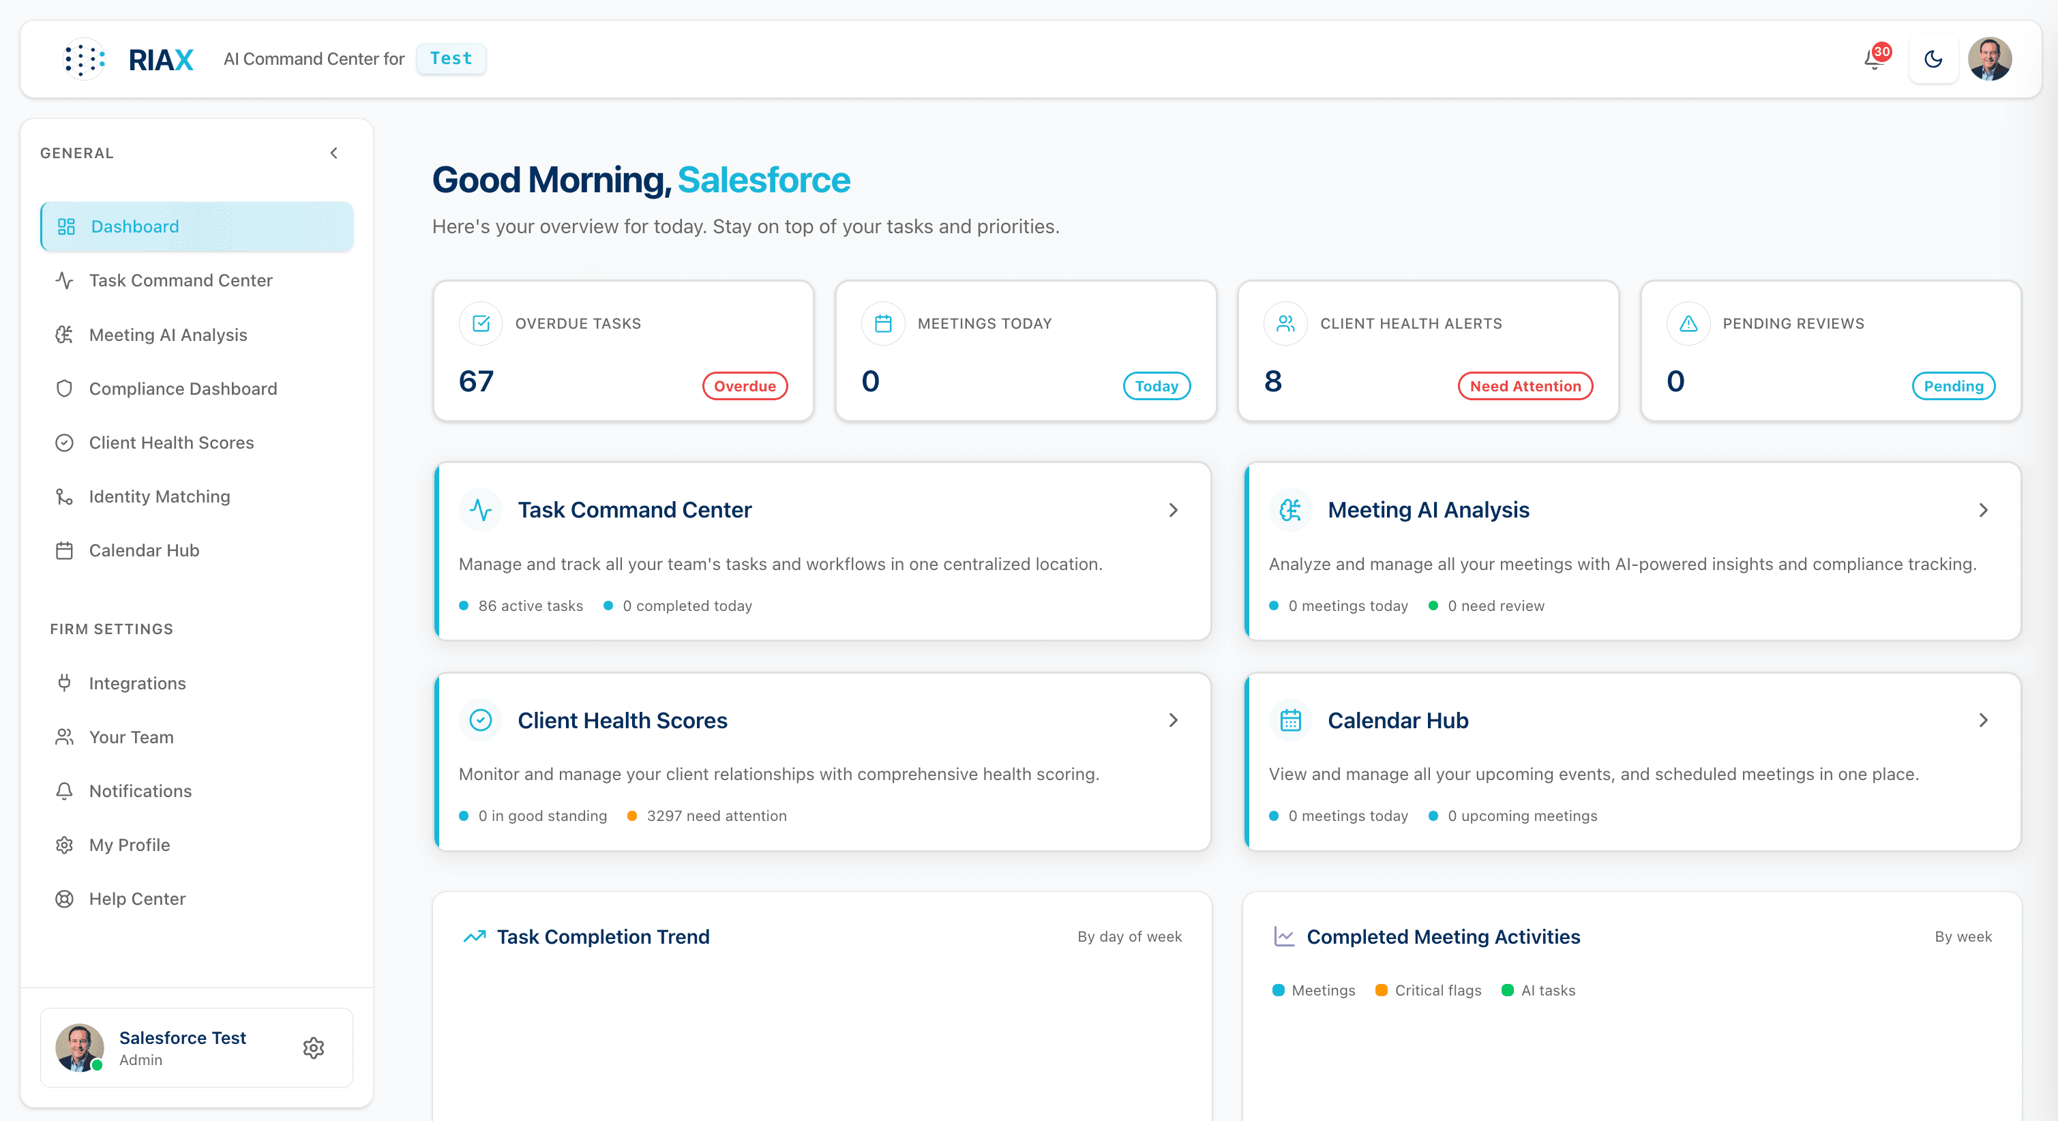The width and height of the screenshot is (2058, 1121).
Task: Click the Need Attention badge
Action: click(x=1525, y=386)
